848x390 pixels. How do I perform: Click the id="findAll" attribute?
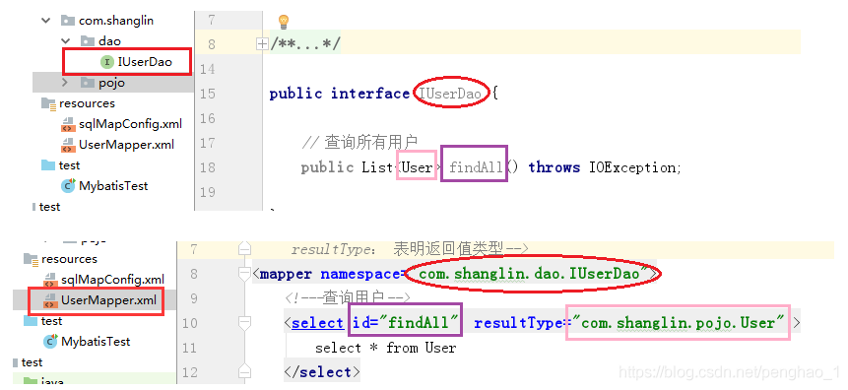[406, 323]
